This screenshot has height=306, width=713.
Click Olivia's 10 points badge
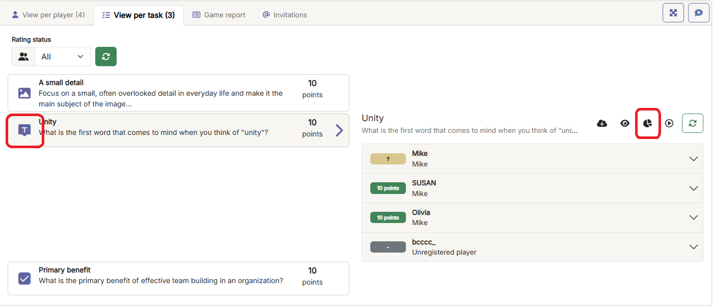[388, 217]
